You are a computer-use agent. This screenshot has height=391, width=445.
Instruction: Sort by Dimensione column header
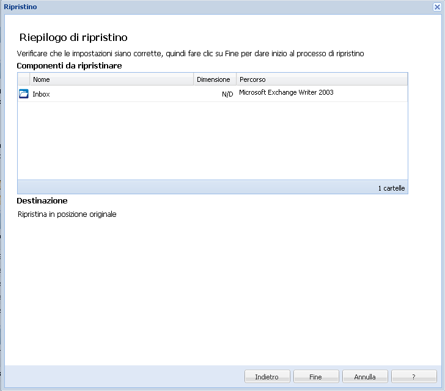(x=215, y=79)
